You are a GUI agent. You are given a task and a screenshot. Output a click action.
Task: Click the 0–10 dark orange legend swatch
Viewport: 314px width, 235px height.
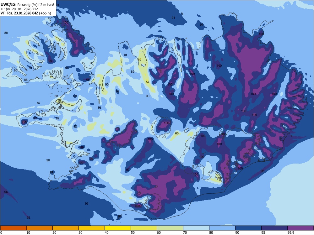[x=13, y=228]
